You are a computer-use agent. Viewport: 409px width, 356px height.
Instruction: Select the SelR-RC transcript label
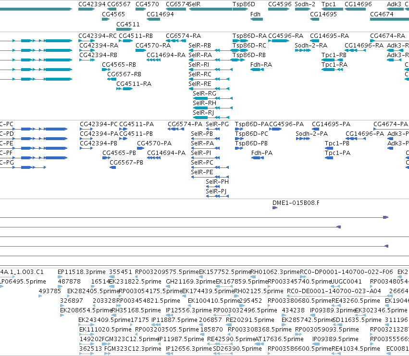point(200,74)
